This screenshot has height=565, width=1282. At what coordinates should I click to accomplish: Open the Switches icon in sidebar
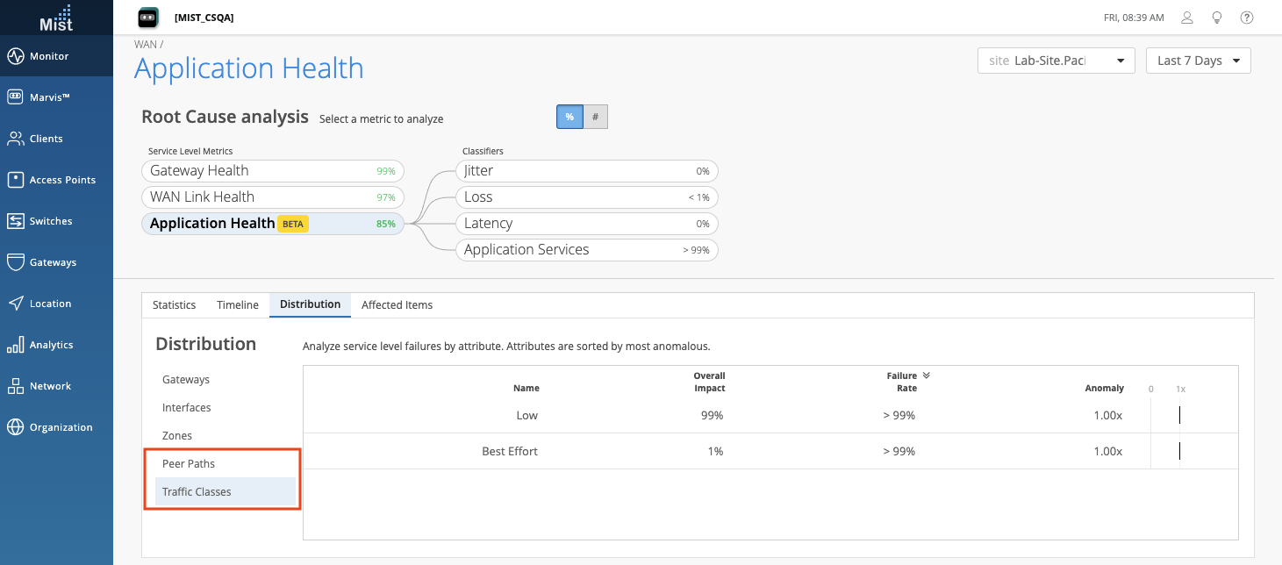point(15,221)
